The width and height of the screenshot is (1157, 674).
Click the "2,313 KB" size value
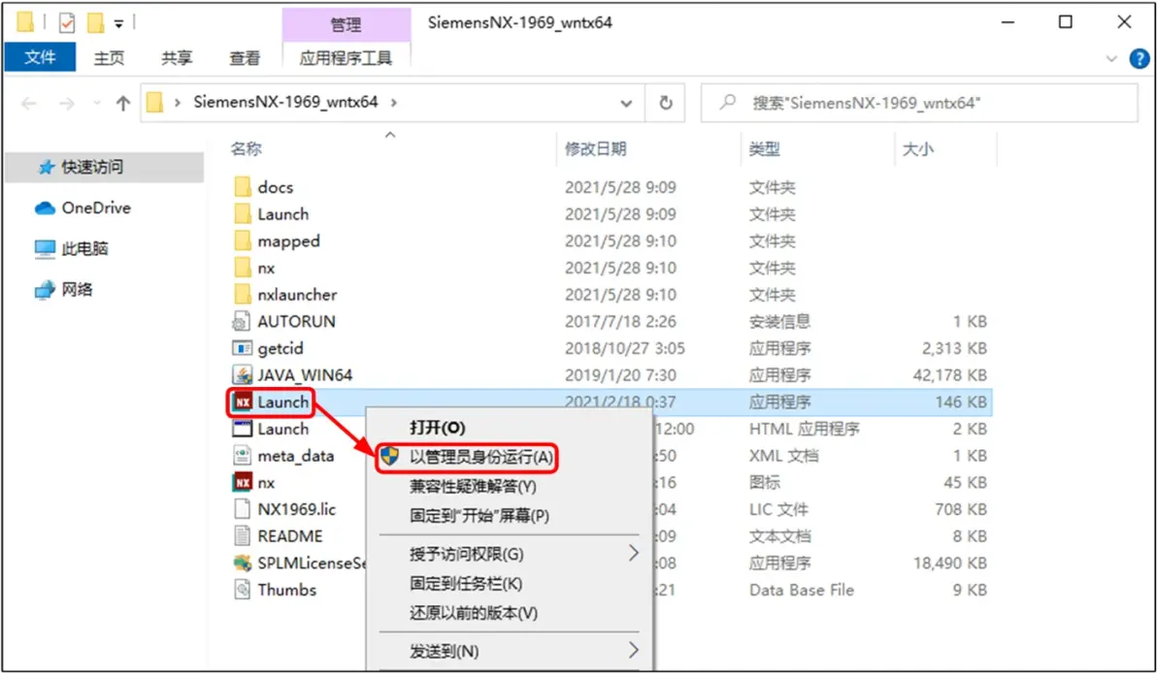pyautogui.click(x=954, y=348)
